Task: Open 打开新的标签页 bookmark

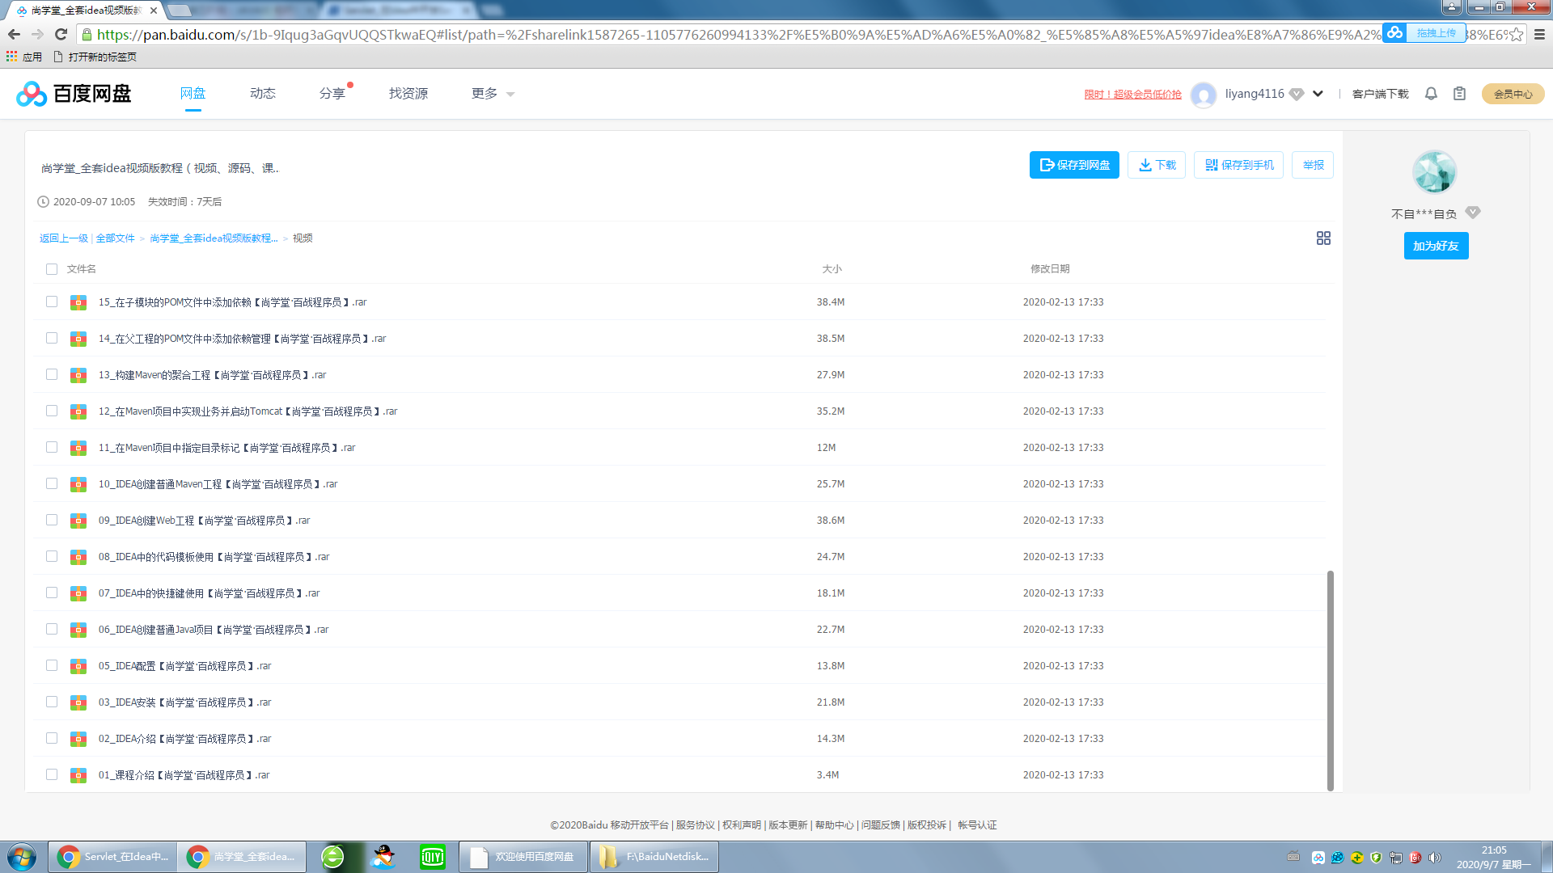Action: tap(95, 57)
